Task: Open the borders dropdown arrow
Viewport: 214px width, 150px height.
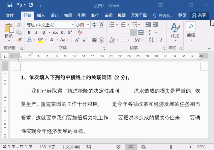Action: click(x=128, y=40)
